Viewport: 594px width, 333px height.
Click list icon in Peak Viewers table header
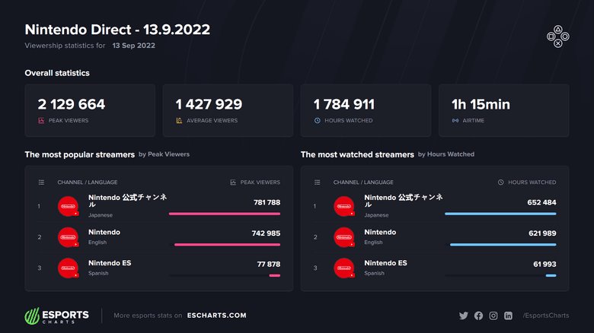[x=41, y=182]
